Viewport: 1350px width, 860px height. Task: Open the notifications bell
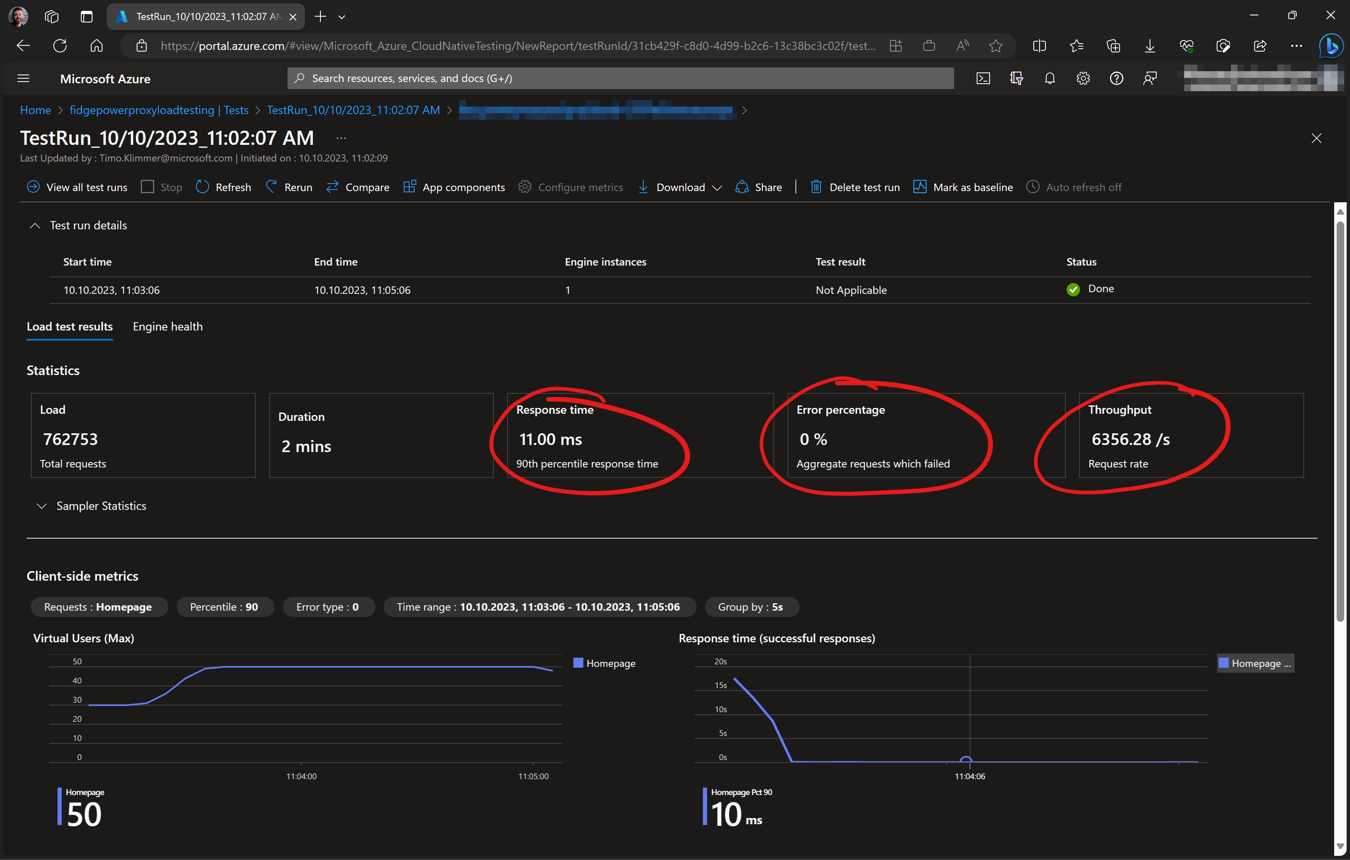pos(1050,78)
